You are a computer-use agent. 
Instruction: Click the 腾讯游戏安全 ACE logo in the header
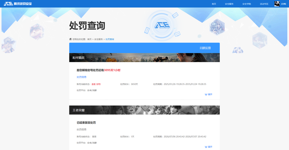(18, 4)
